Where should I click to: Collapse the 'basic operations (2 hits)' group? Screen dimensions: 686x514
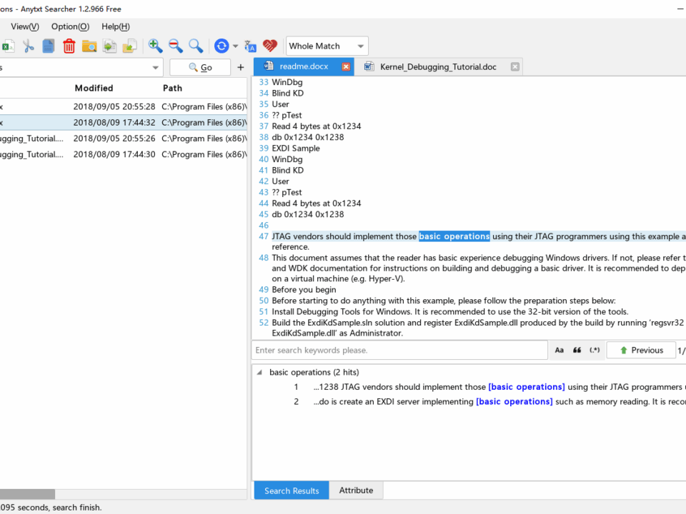259,373
